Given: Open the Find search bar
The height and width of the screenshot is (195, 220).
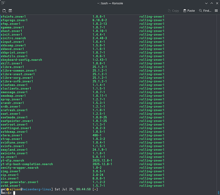Looking at the screenshot, I should [x=205, y=11].
